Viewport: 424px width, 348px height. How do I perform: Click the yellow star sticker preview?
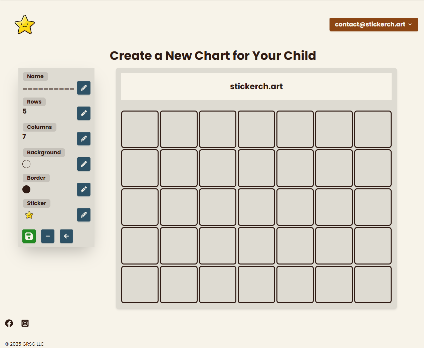29,215
